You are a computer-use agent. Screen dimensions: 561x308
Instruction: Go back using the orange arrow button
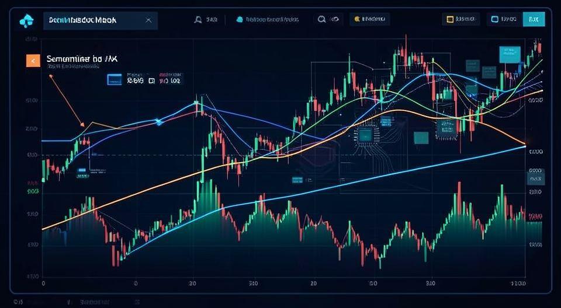point(33,61)
